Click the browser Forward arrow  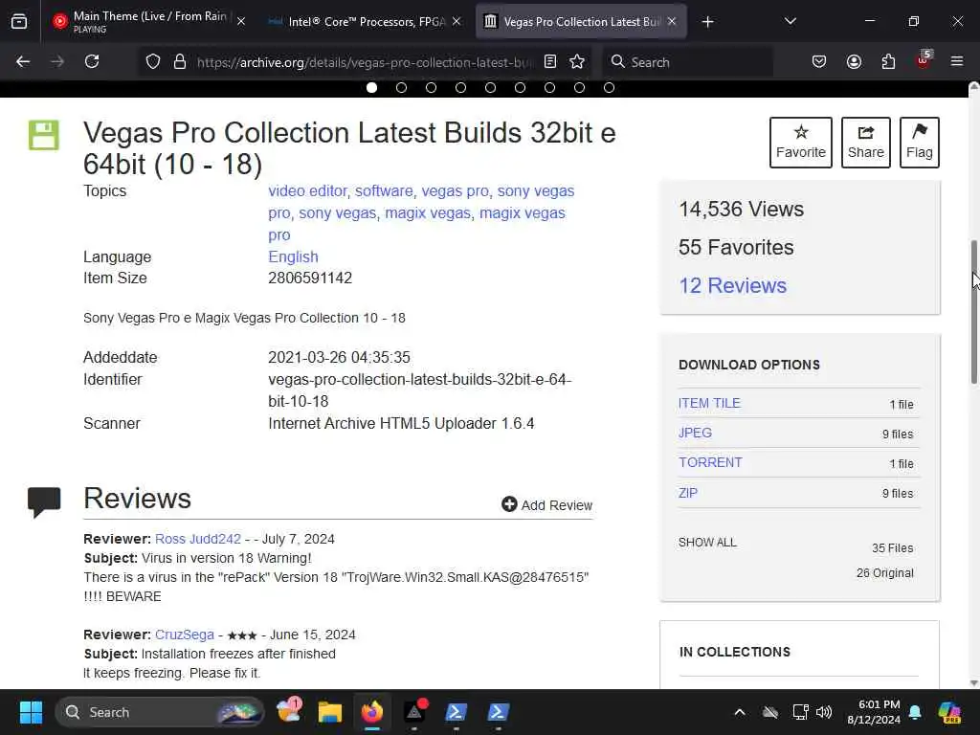(x=57, y=62)
